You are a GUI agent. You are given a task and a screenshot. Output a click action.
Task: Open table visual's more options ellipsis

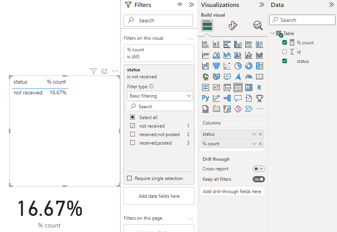coord(115,71)
